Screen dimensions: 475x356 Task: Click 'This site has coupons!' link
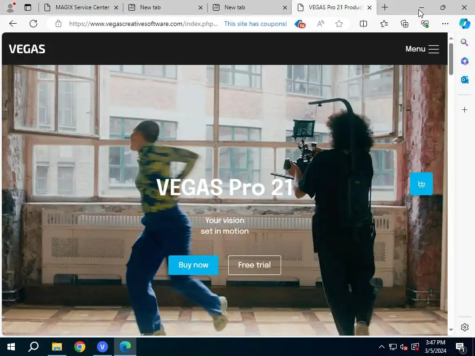tap(255, 24)
